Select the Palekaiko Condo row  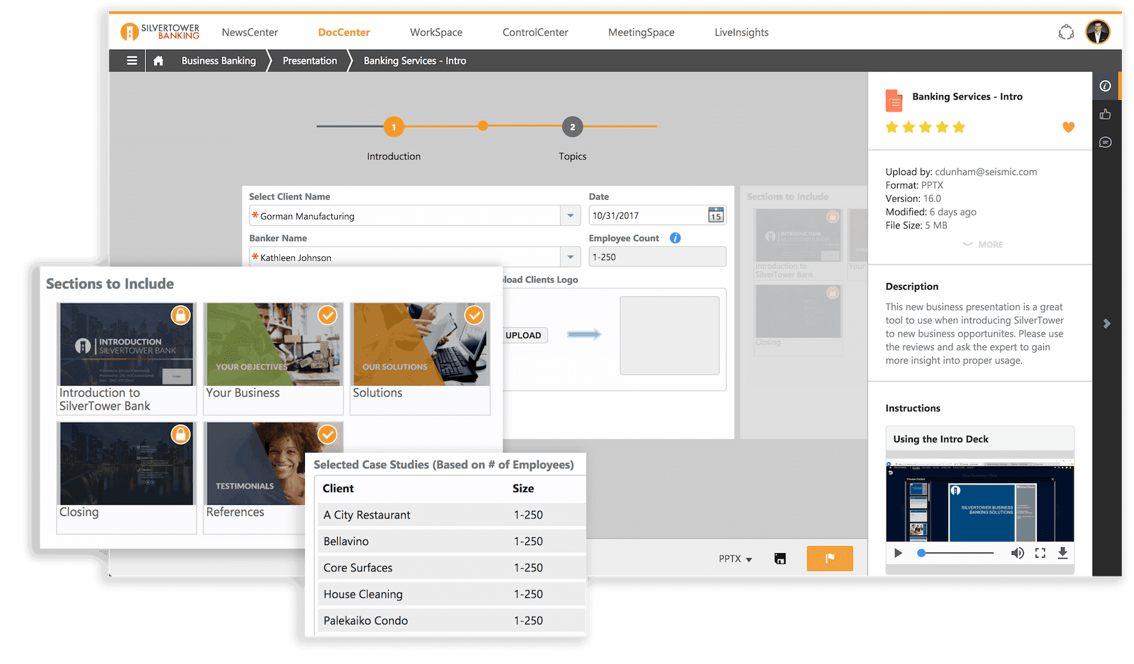point(451,621)
